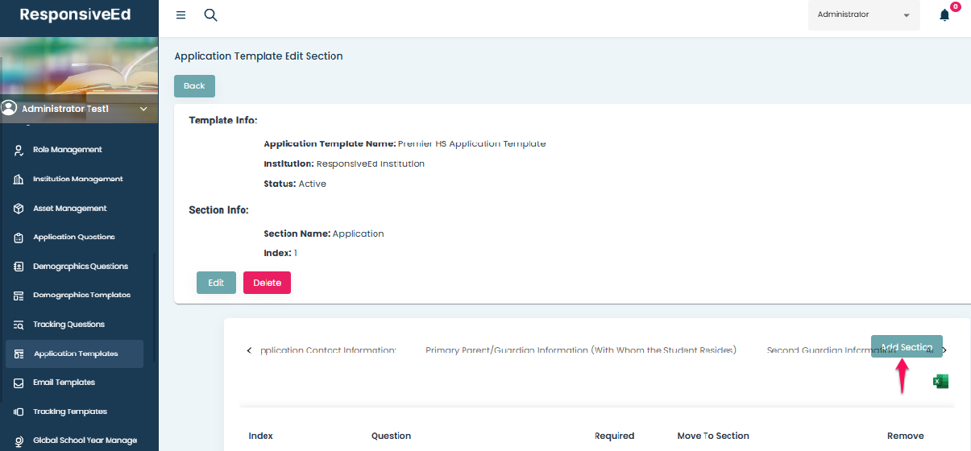Open the hamburger menu icon

point(181,15)
